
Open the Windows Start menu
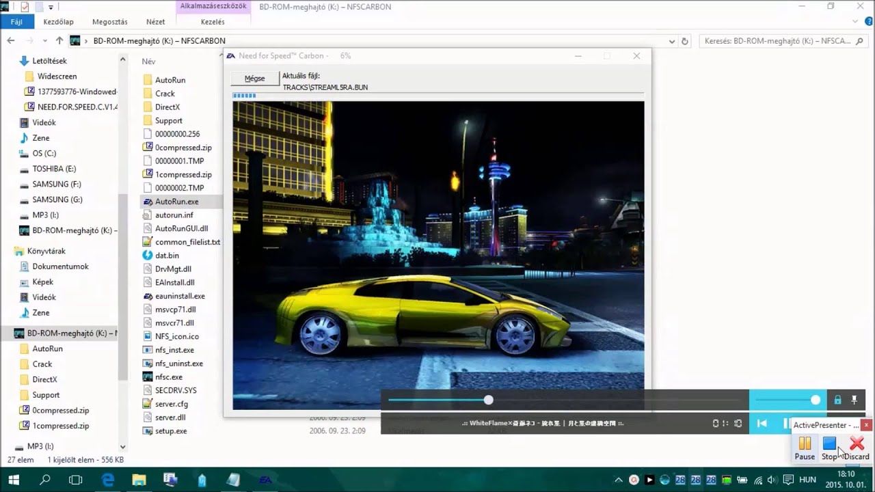pos(14,480)
